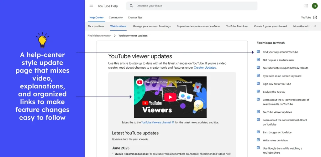The image size is (321, 157).
Task: Open Use Google Lens while watching Short
Action: point(282,150)
